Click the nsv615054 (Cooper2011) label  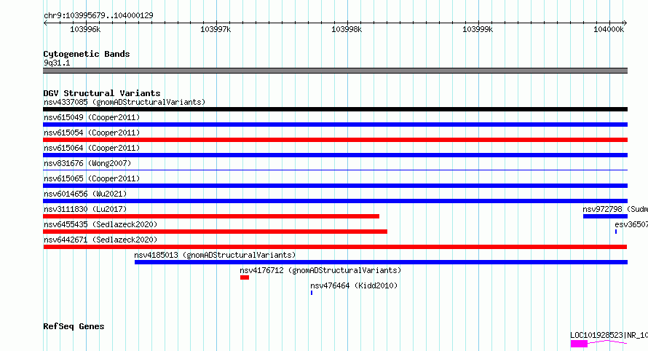pos(92,133)
